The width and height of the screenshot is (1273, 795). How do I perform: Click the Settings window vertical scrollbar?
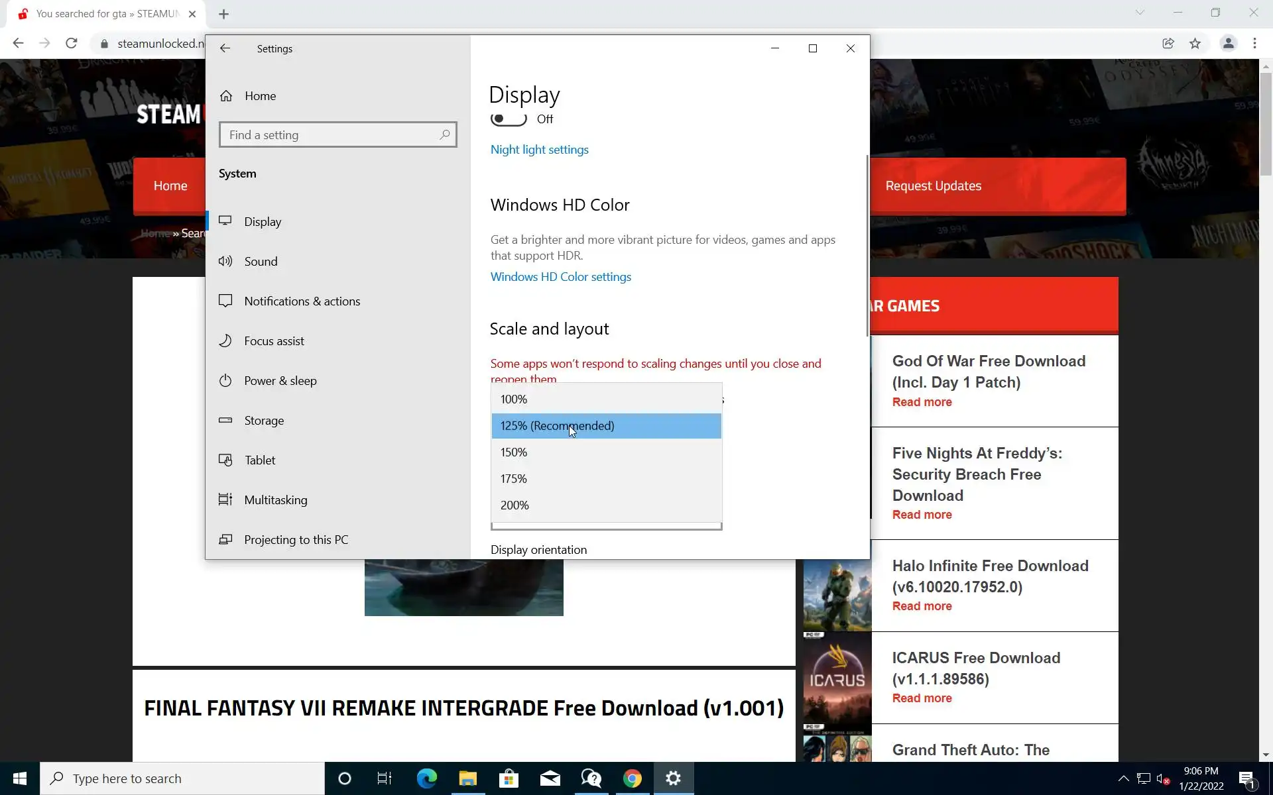click(x=867, y=245)
